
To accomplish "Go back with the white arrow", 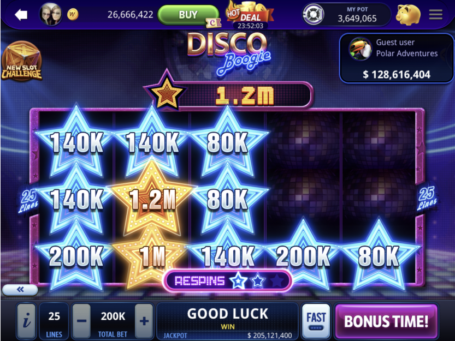I will [x=21, y=15].
